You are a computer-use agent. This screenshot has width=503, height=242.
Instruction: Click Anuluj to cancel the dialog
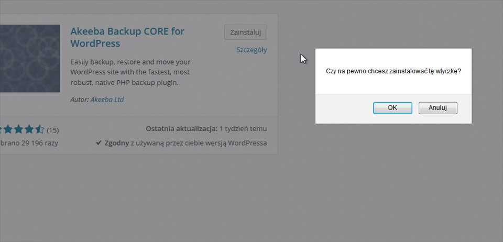438,108
